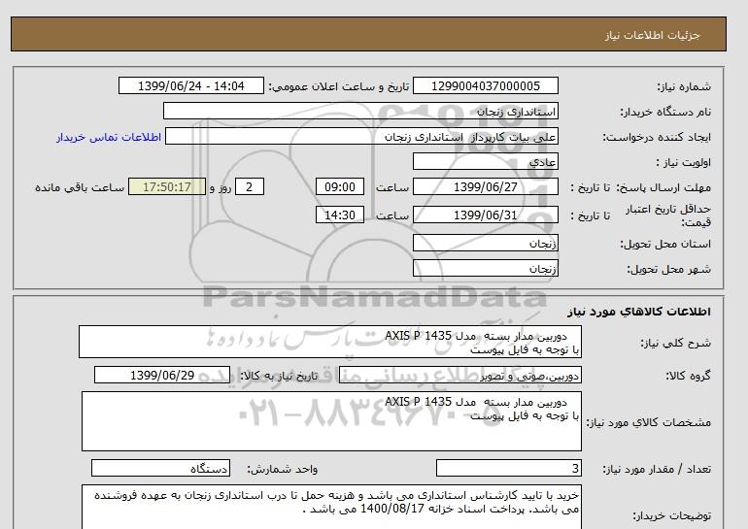Click label شهر محل تحویل

click(668, 269)
